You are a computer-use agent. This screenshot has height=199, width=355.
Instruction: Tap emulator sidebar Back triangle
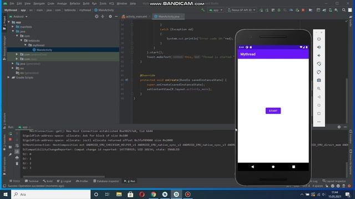pos(319,97)
